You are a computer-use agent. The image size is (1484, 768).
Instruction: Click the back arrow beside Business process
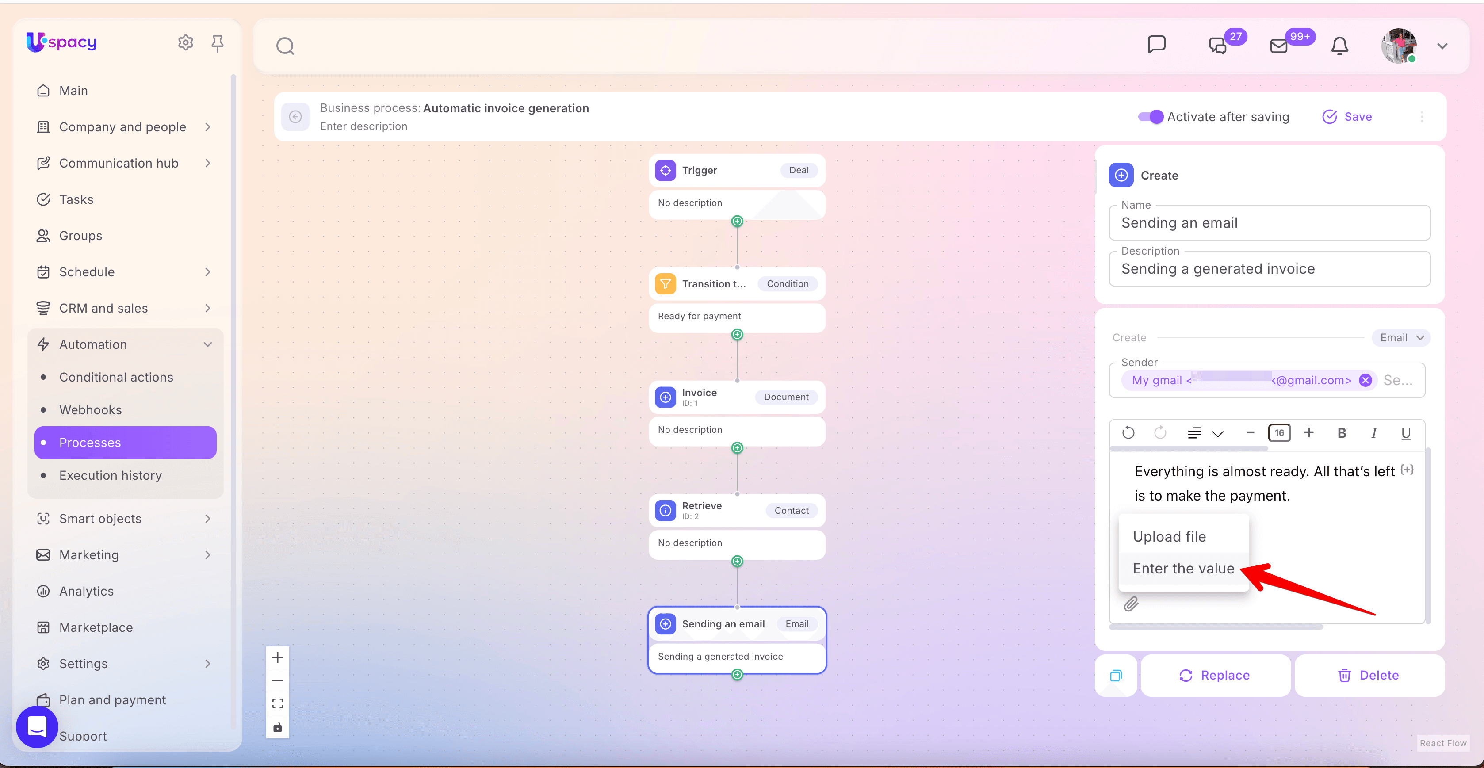[295, 117]
